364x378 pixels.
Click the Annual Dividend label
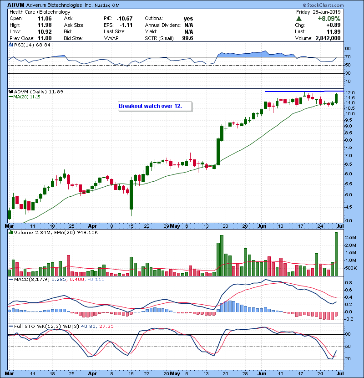(163, 25)
